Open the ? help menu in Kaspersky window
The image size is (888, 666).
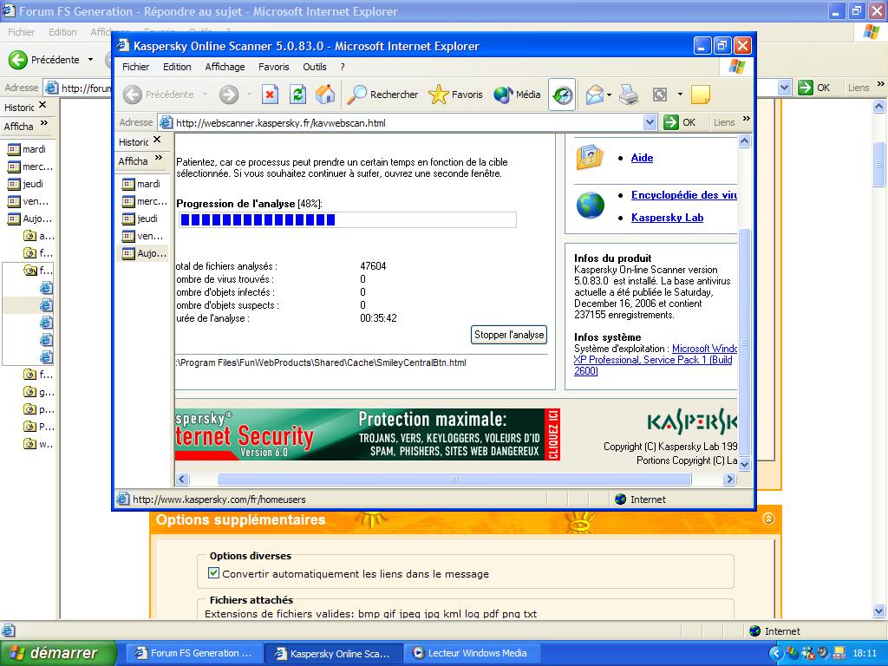(342, 67)
